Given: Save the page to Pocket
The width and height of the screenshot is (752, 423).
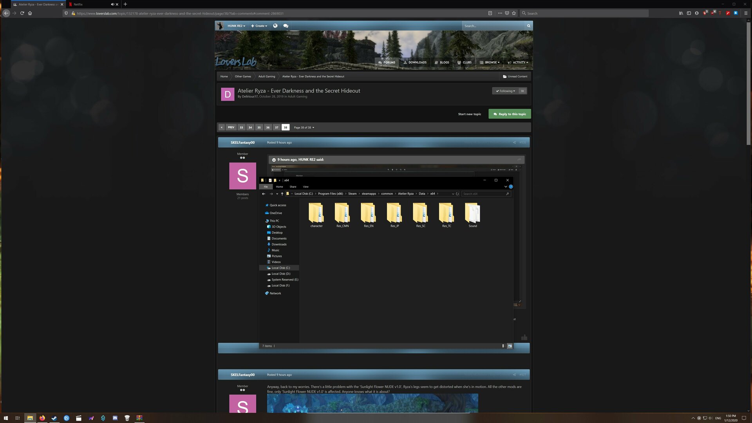Looking at the screenshot, I should 507,13.
